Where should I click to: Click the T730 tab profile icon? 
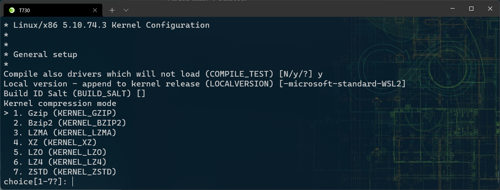coord(12,10)
